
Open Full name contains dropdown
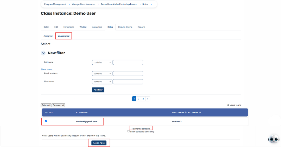[102, 62]
